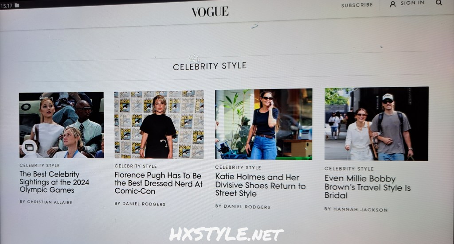Click the VOGUE logo
Image resolution: width=454 pixels, height=244 pixels.
[210, 12]
